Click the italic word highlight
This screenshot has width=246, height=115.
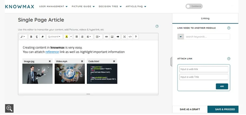[x=86, y=52]
